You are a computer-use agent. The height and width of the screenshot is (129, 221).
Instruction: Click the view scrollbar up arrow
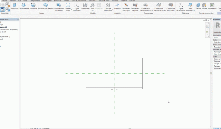point(211,20)
